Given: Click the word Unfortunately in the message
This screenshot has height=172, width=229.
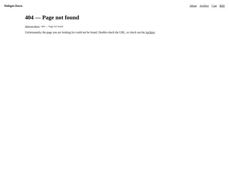Looking at the screenshot, I should [33, 32].
